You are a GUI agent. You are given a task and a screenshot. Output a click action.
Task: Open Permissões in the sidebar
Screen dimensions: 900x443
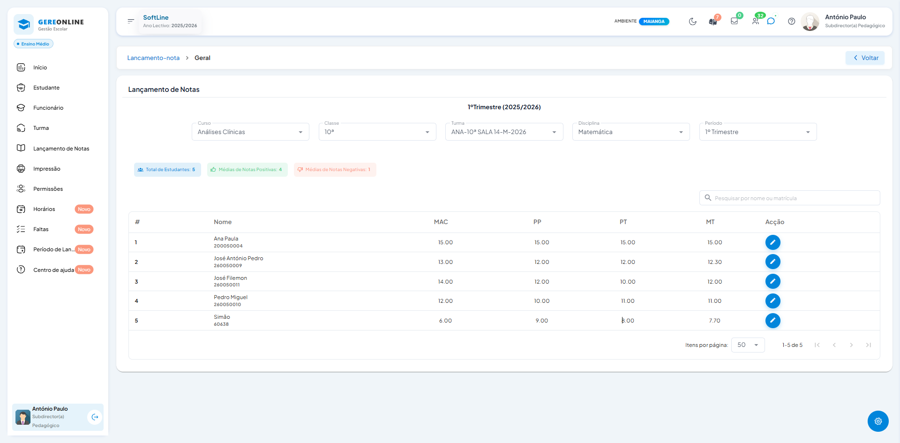click(48, 189)
